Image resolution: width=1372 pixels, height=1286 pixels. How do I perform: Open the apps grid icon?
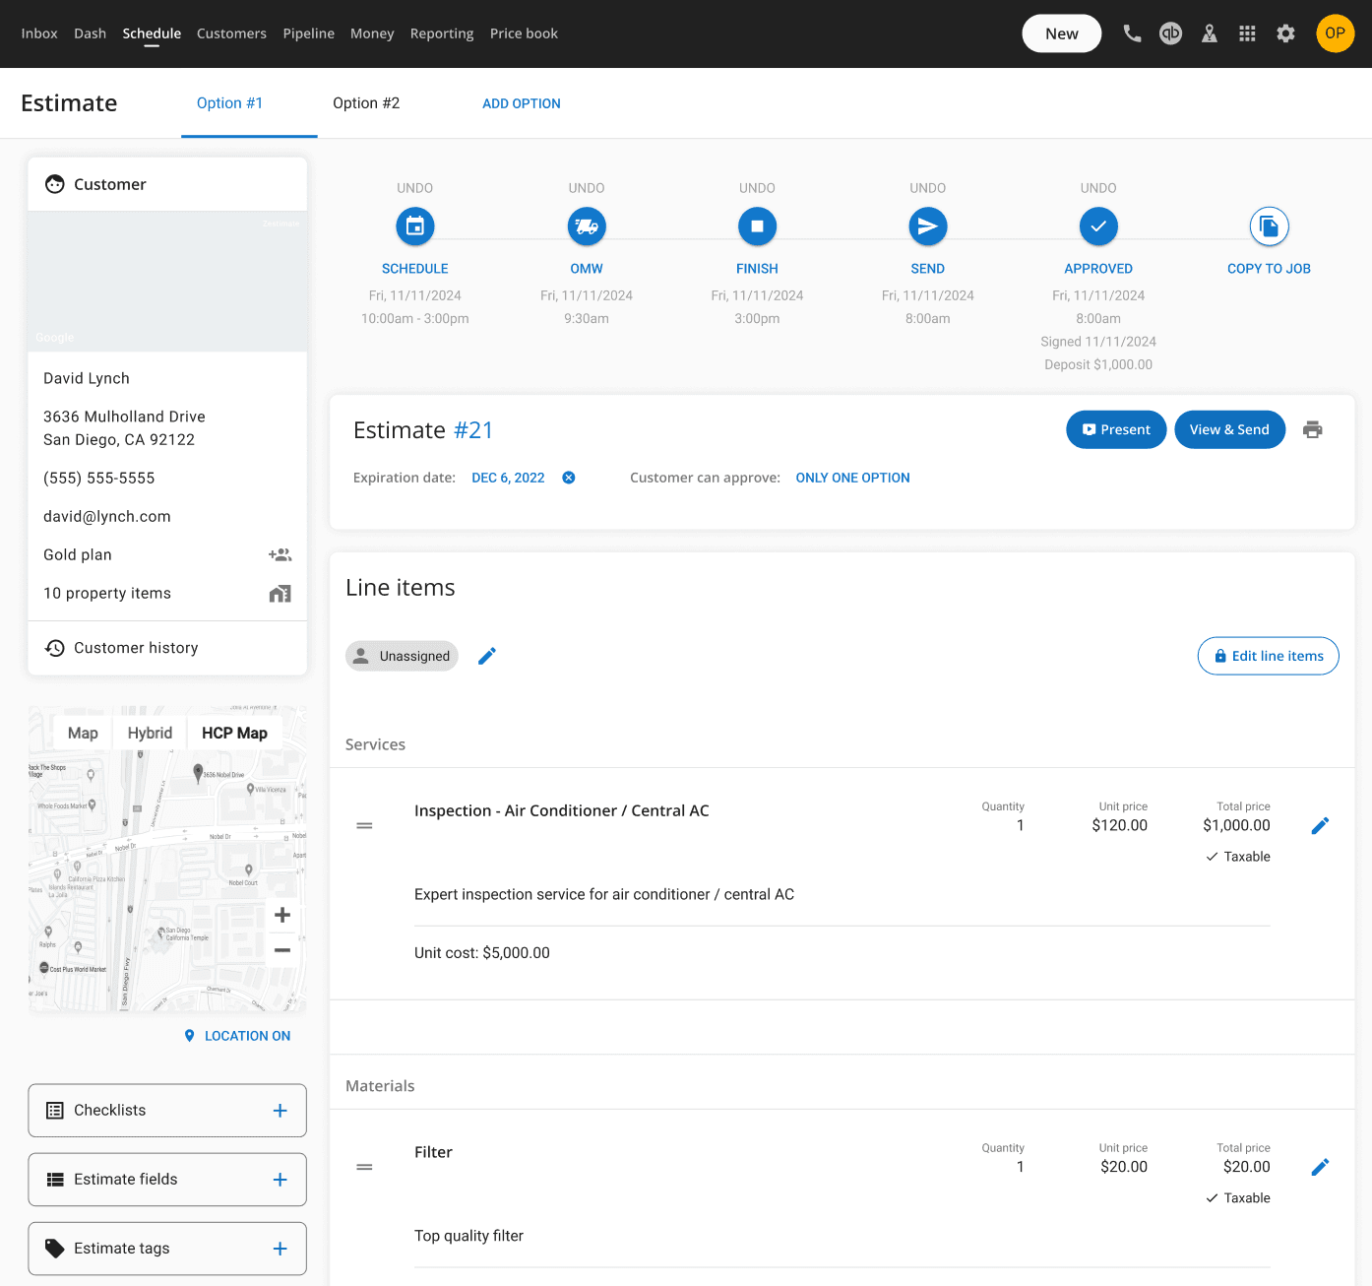pyautogui.click(x=1247, y=33)
